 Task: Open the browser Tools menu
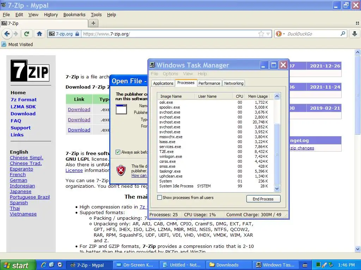[96, 15]
